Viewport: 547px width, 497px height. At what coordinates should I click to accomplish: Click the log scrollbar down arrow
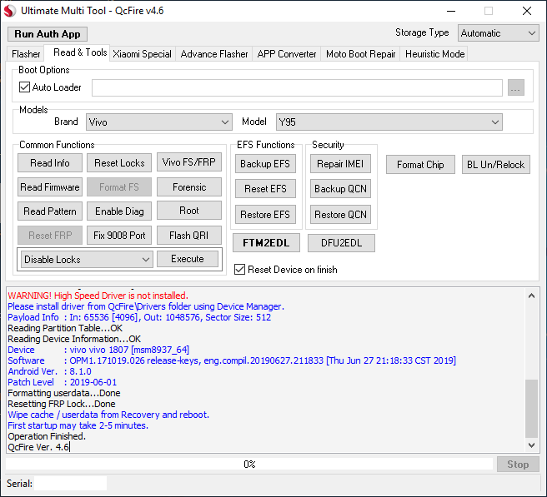531,445
